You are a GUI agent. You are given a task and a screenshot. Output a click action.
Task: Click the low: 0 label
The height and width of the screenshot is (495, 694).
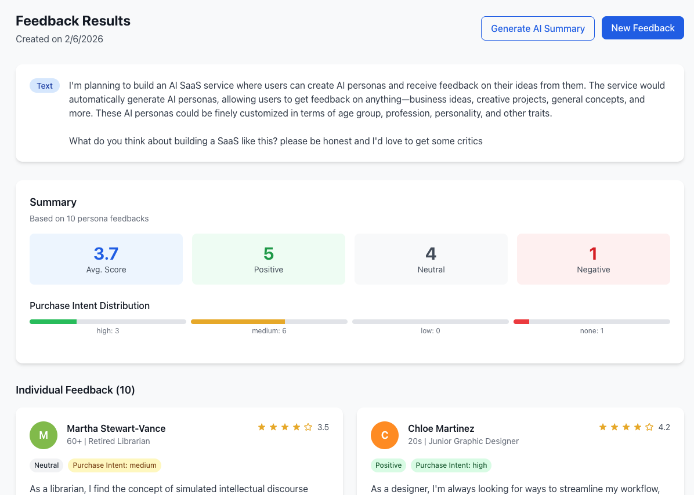431,330
